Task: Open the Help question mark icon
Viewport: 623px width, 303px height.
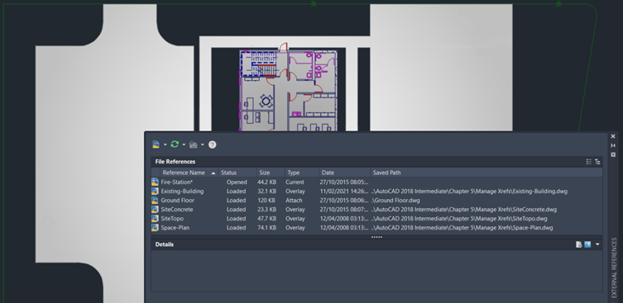Action: click(213, 144)
